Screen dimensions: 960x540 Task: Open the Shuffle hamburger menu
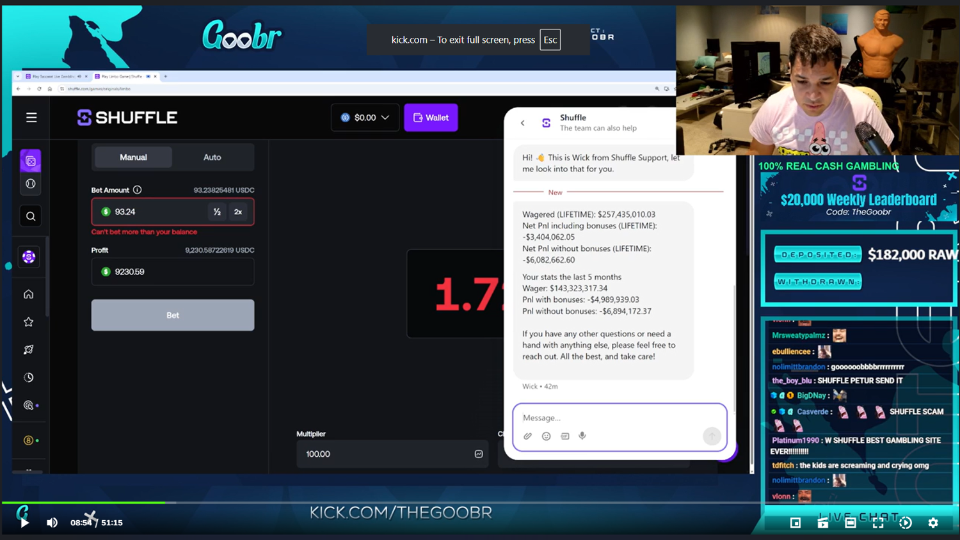tap(31, 118)
